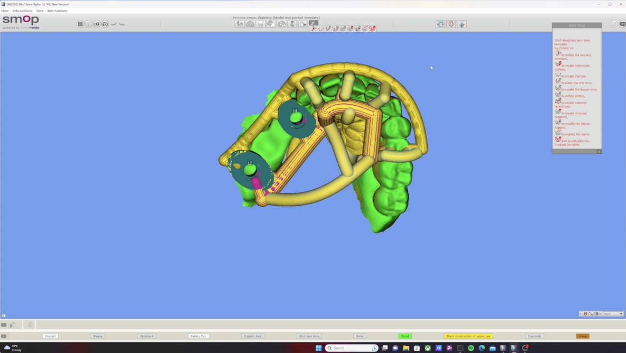Click the help question mark icon
This screenshot has height=353, width=626.
pos(88,24)
